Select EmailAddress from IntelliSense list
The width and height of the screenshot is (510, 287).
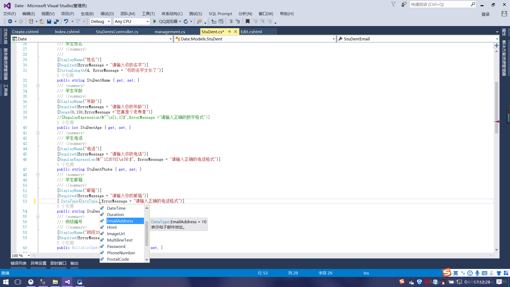click(x=120, y=221)
